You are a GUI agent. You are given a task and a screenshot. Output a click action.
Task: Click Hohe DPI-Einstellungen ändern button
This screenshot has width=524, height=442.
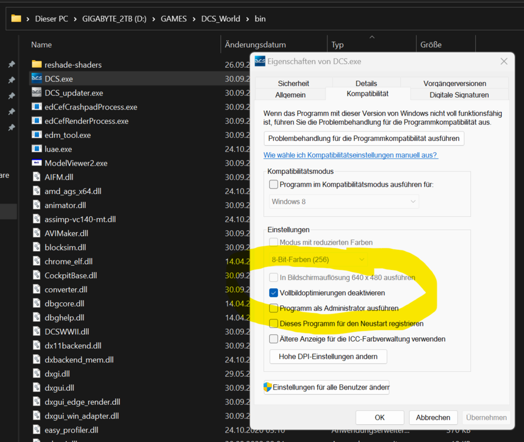[328, 357]
